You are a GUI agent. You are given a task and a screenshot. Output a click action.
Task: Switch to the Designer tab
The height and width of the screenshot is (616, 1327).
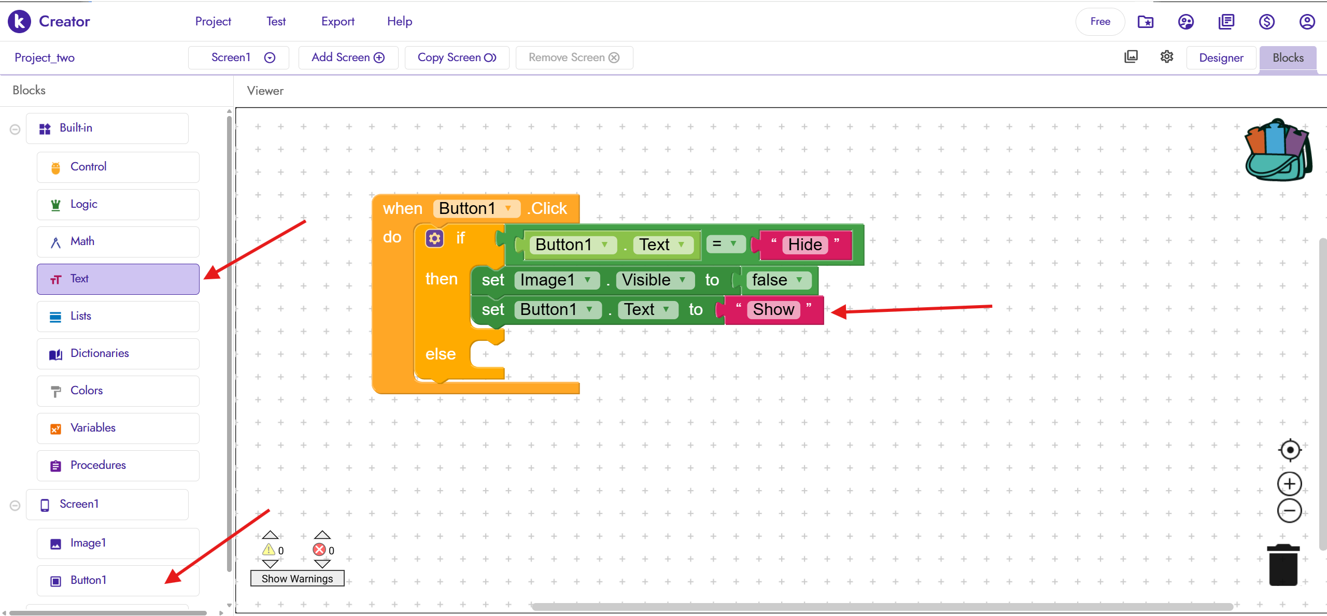pos(1221,58)
